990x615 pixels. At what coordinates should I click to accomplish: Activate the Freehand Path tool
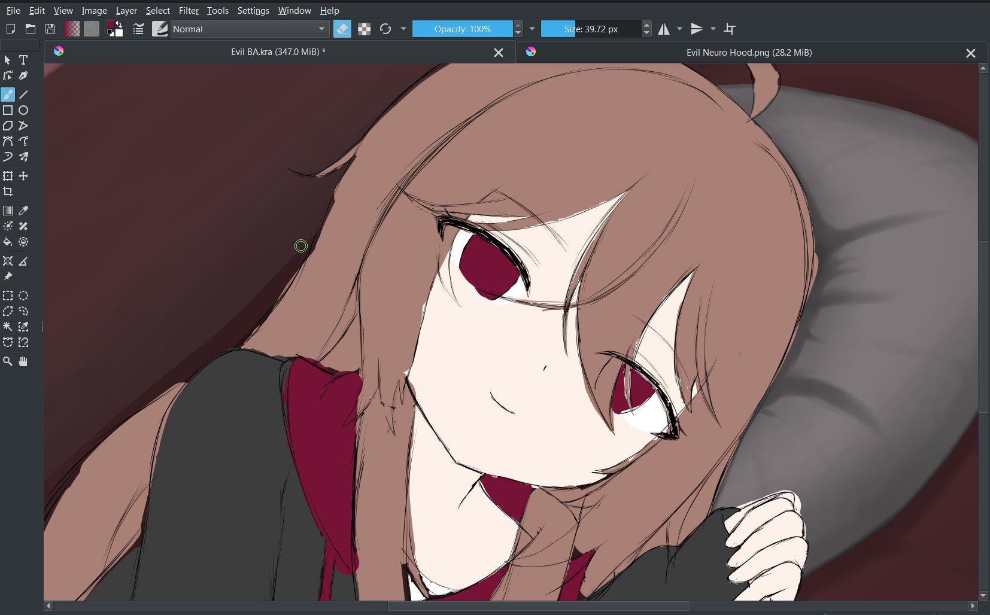[23, 141]
